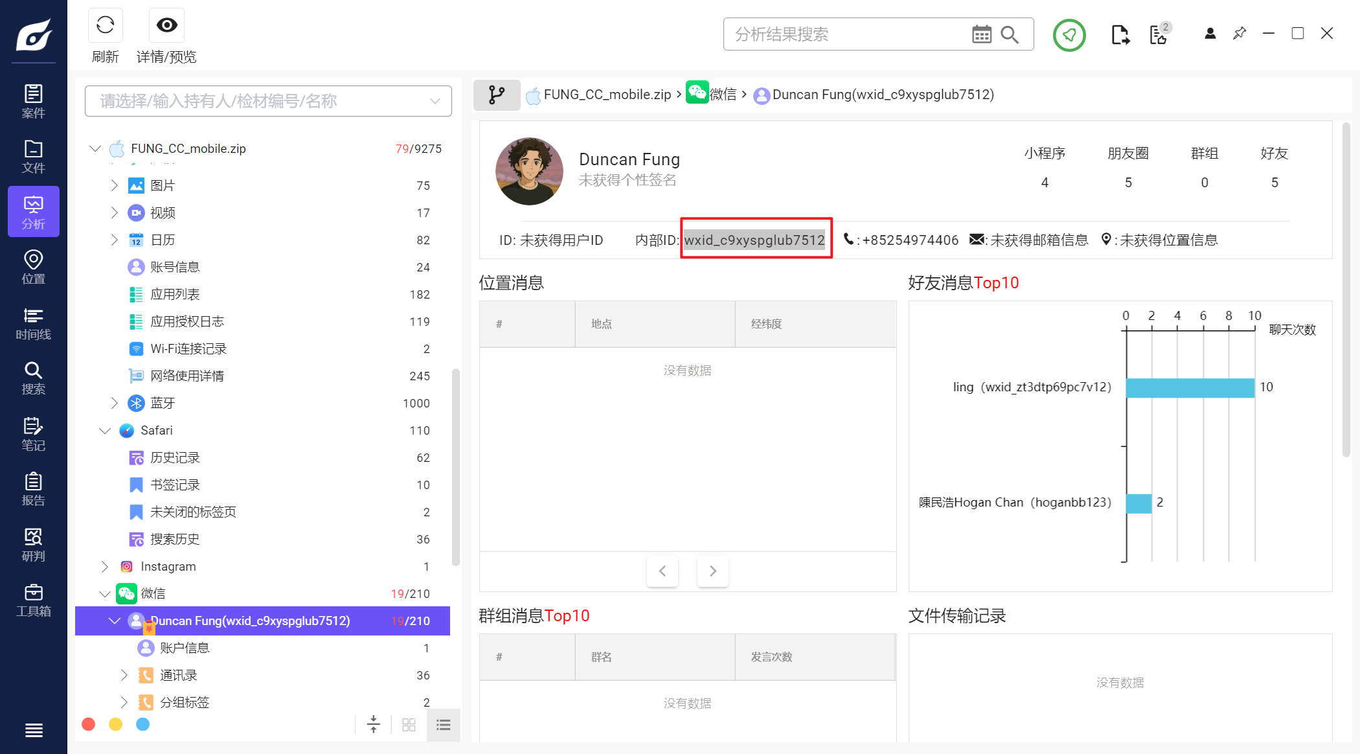Open the task list icon with badge 2
This screenshot has width=1360, height=754.
tap(1159, 34)
